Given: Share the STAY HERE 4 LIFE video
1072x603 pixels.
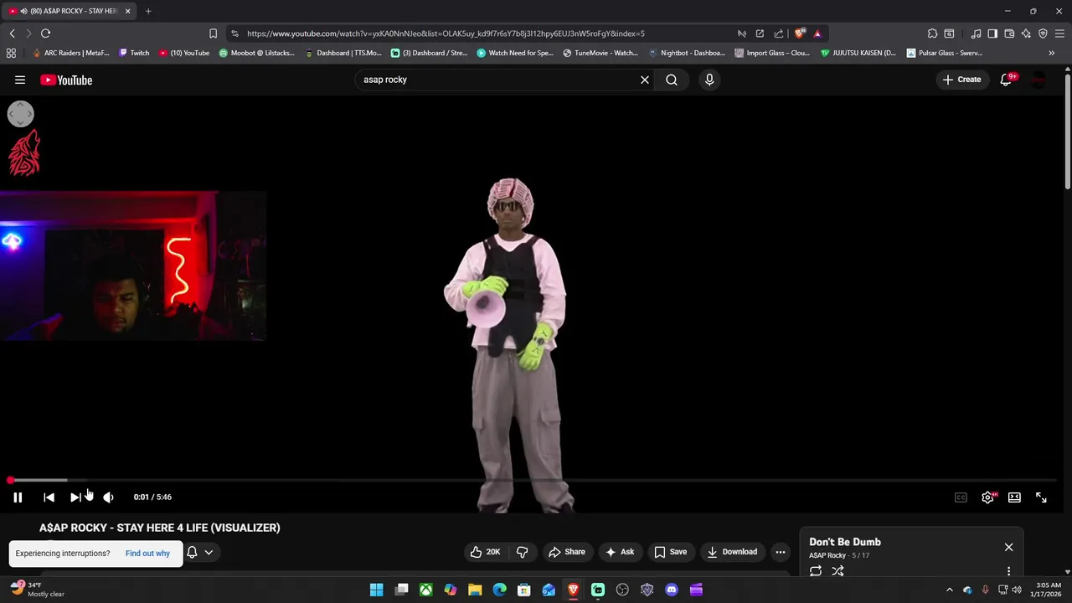Looking at the screenshot, I should point(567,552).
